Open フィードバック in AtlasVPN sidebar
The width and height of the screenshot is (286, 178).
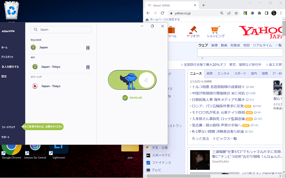click(x=8, y=127)
